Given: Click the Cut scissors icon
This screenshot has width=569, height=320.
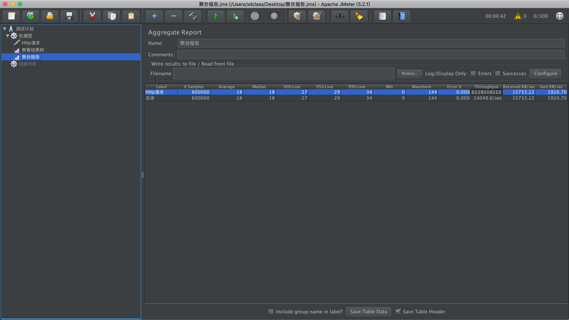Looking at the screenshot, I should point(92,16).
